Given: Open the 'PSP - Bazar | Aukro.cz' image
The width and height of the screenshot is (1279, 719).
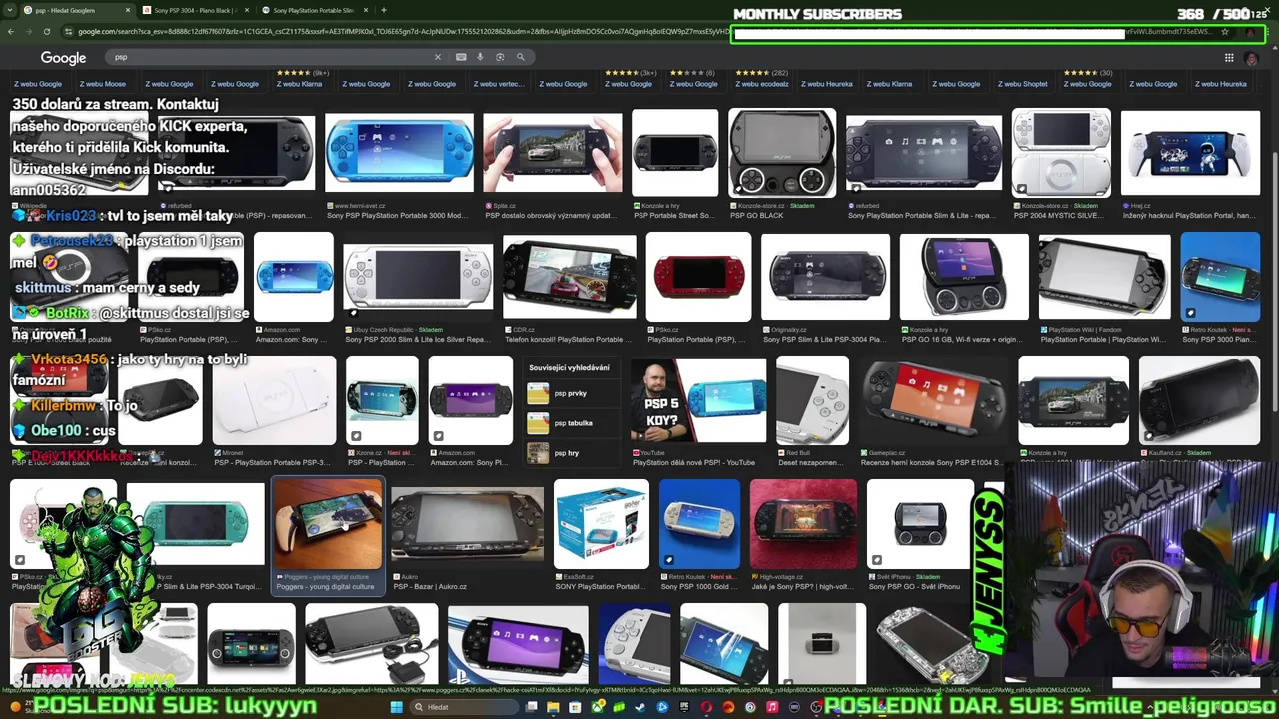Looking at the screenshot, I should point(467,525).
